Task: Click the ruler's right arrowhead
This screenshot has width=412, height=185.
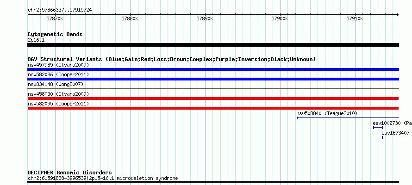Action: (397, 15)
